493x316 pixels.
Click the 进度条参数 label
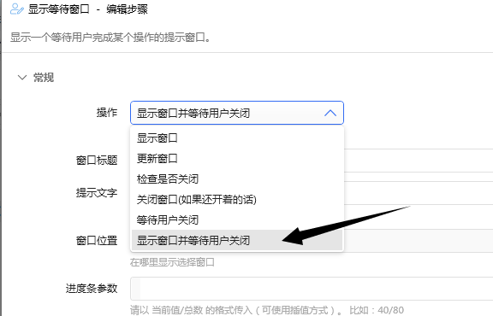[92, 289]
